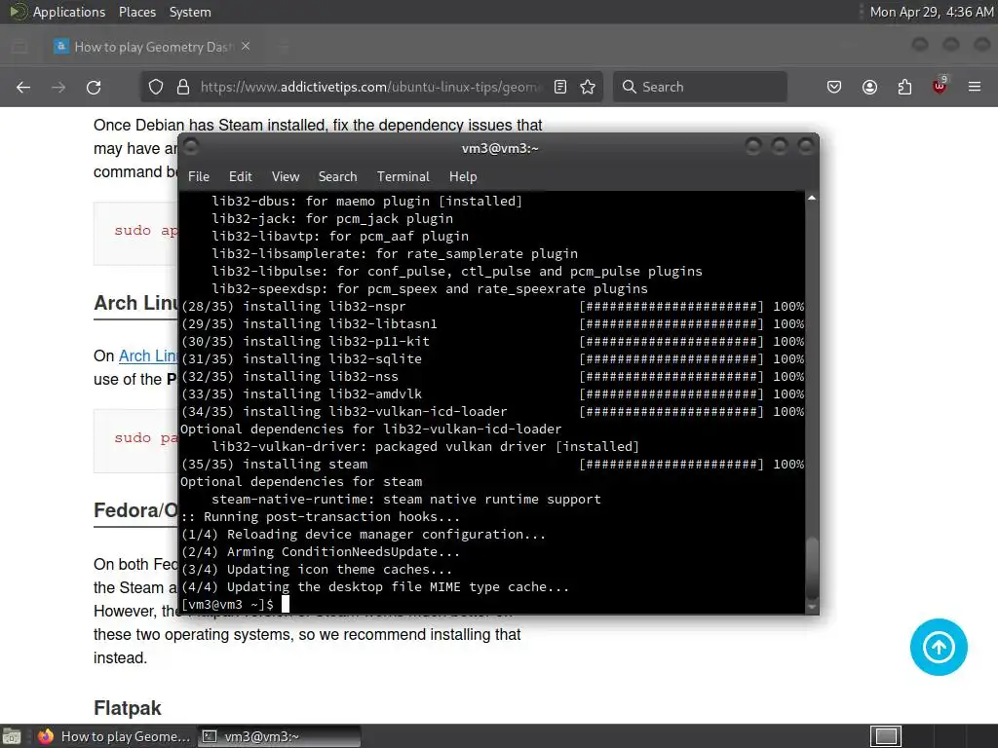Viewport: 998px width, 748px height.
Task: Open Firefox hamburger application menu
Action: point(975,87)
